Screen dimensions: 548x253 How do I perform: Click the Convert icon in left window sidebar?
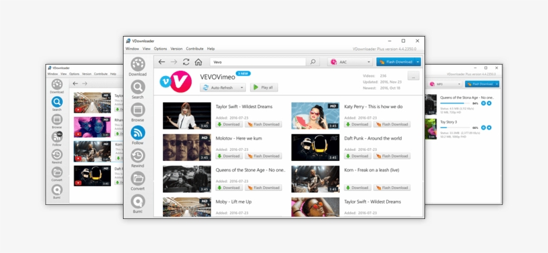pyautogui.click(x=57, y=172)
